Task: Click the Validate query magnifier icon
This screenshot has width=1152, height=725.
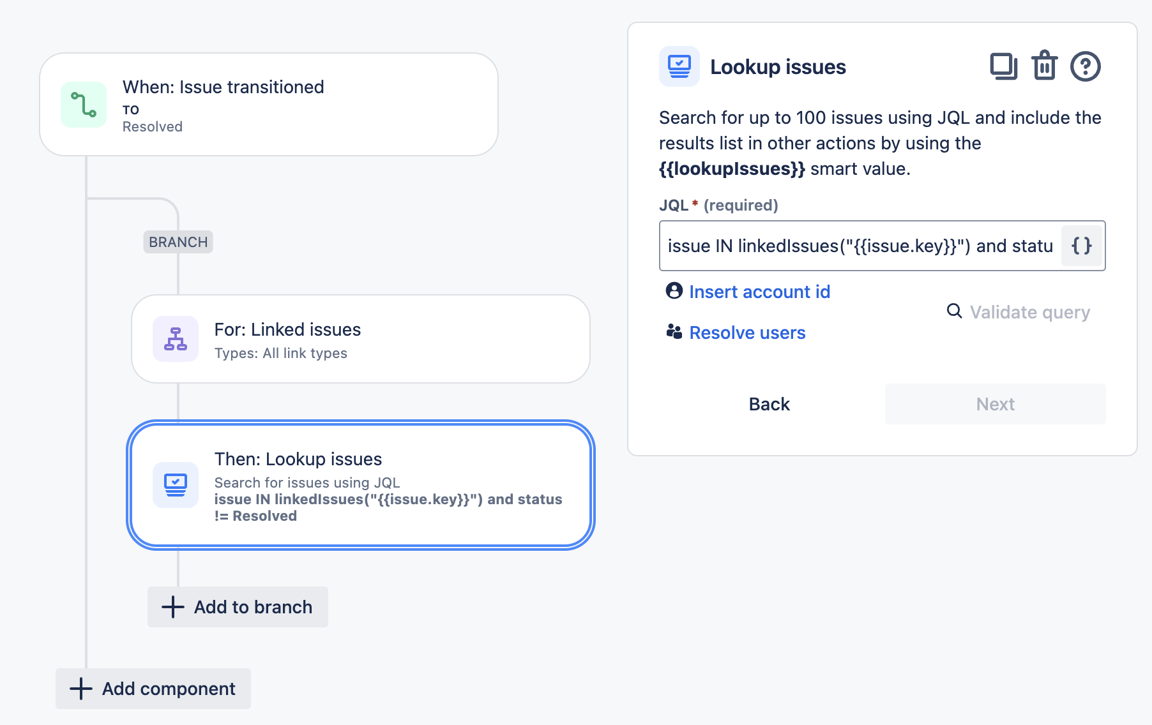Action: point(954,311)
